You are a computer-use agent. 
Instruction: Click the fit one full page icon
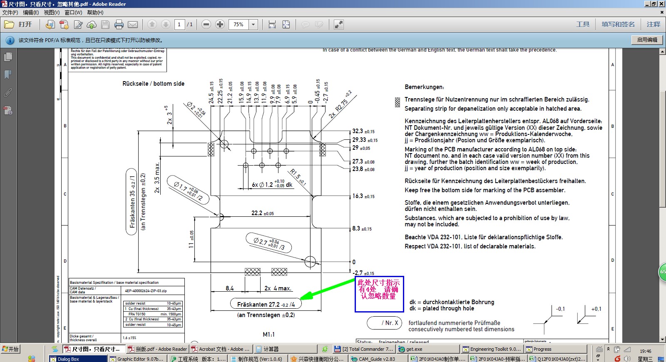286,25
